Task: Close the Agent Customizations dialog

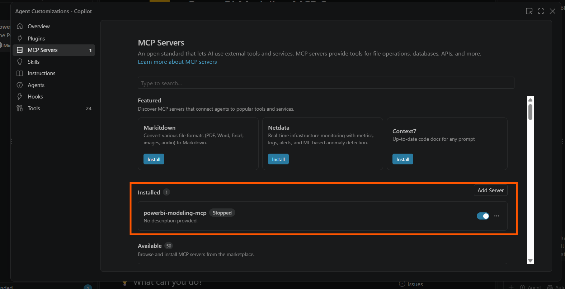Action: [x=552, y=11]
